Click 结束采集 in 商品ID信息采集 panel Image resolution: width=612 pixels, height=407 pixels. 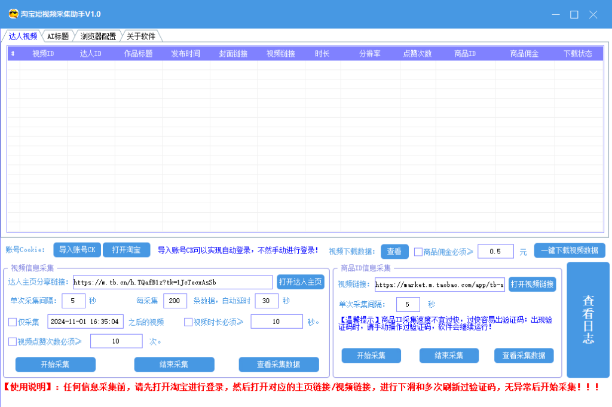pyautogui.click(x=449, y=356)
